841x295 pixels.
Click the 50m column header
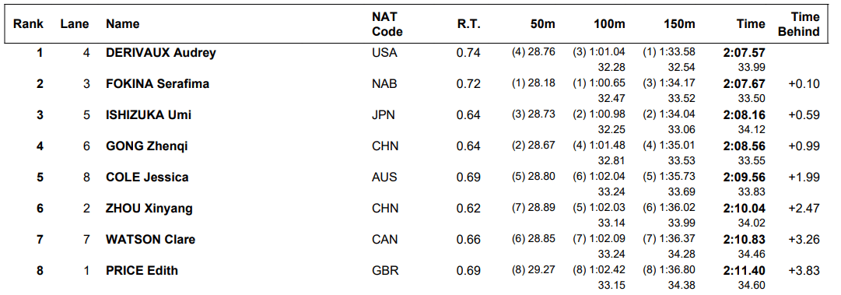[541, 24]
